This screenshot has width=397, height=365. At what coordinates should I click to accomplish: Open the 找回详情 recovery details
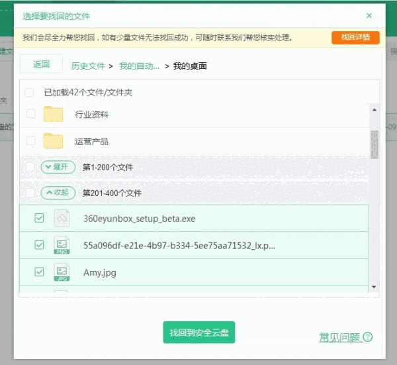click(355, 38)
